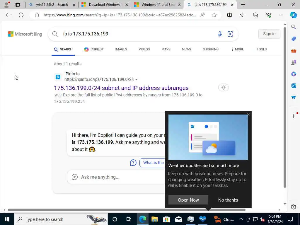Open the Drop paper-plane sidebar icon
This screenshot has width=300, height=225.
pyautogui.click(x=294, y=97)
